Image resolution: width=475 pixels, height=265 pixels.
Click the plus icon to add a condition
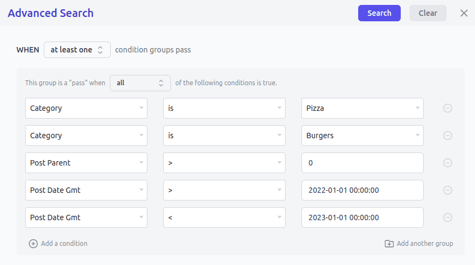point(33,244)
